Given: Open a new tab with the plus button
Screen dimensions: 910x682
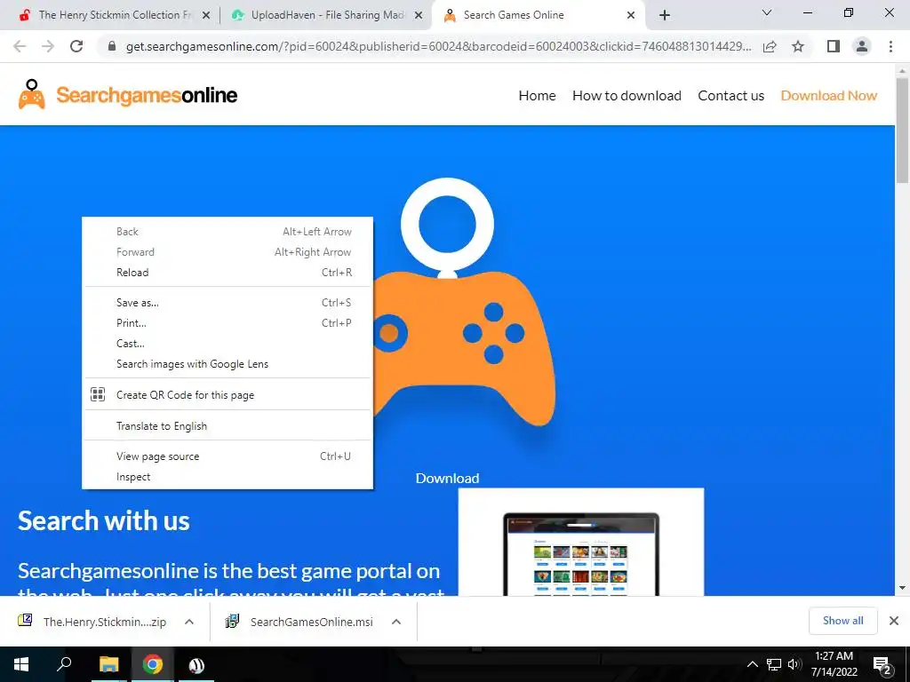Looking at the screenshot, I should [665, 15].
